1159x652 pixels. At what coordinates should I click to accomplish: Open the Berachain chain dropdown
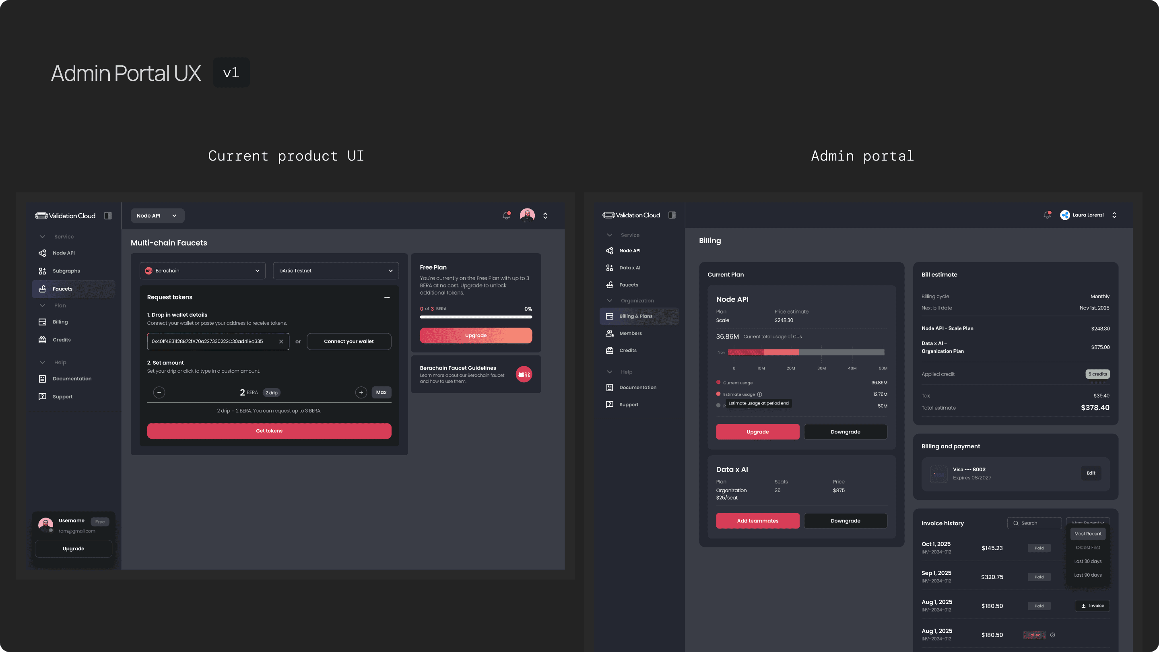click(x=202, y=270)
